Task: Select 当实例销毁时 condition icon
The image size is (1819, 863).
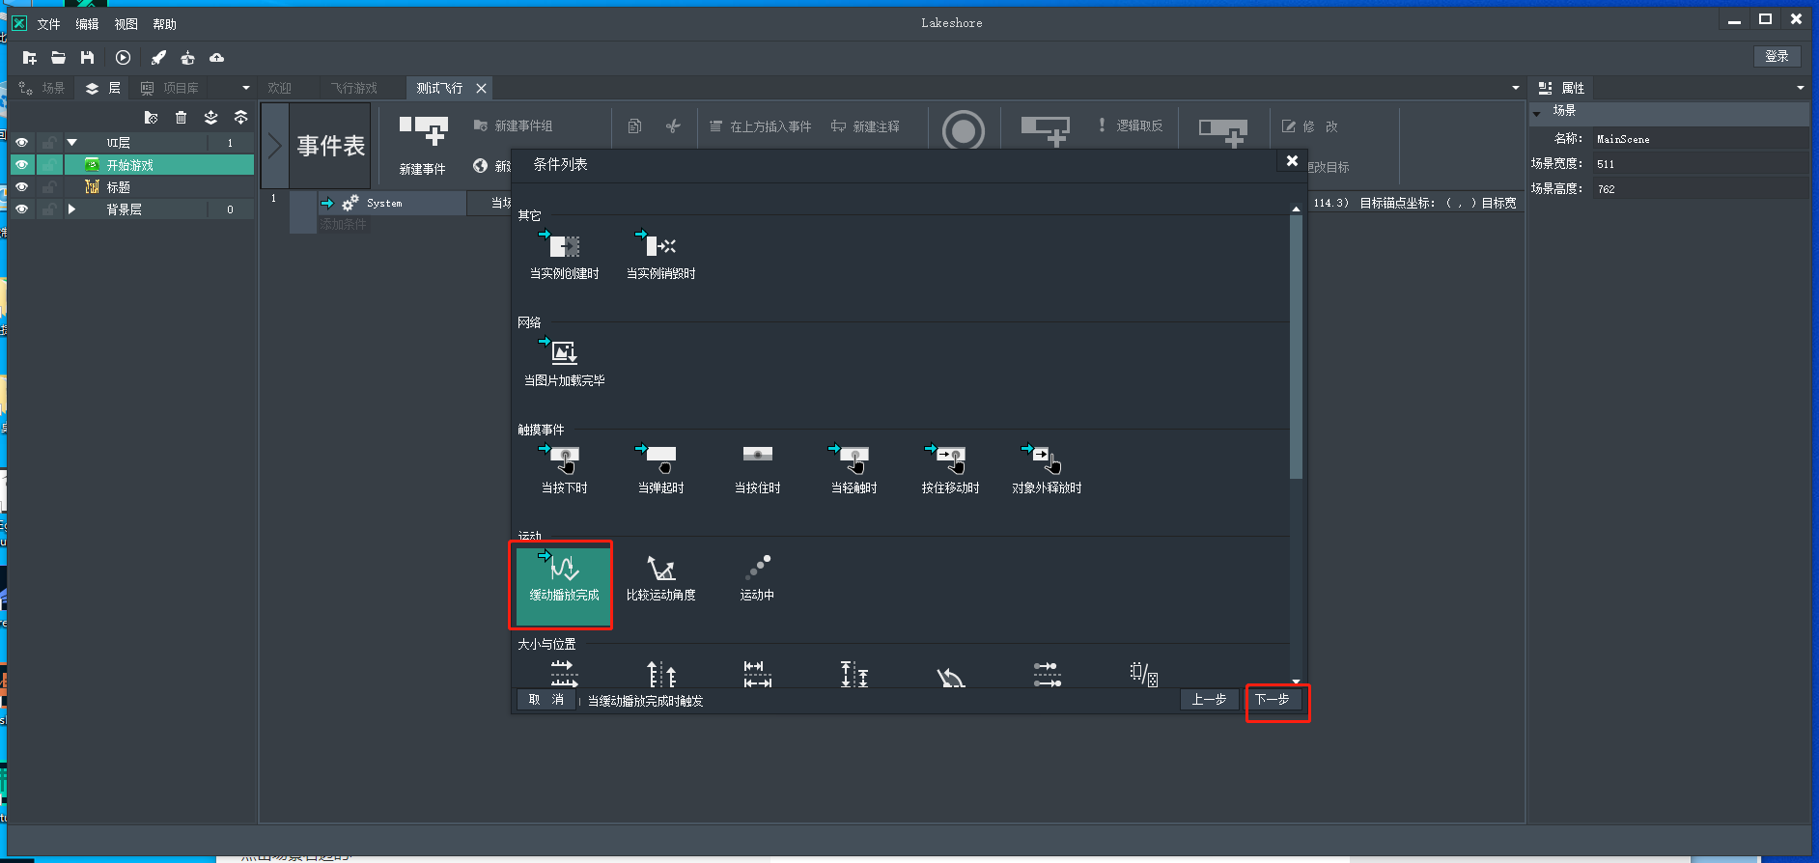Action: [661, 255]
